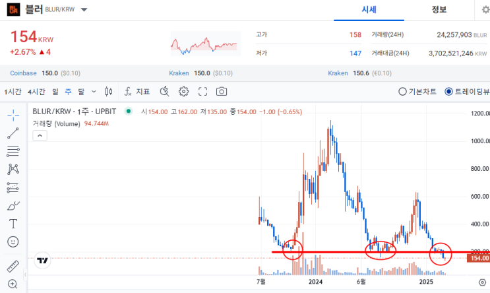Activate the zoom in tool
This screenshot has height=293, width=490.
coord(13,284)
